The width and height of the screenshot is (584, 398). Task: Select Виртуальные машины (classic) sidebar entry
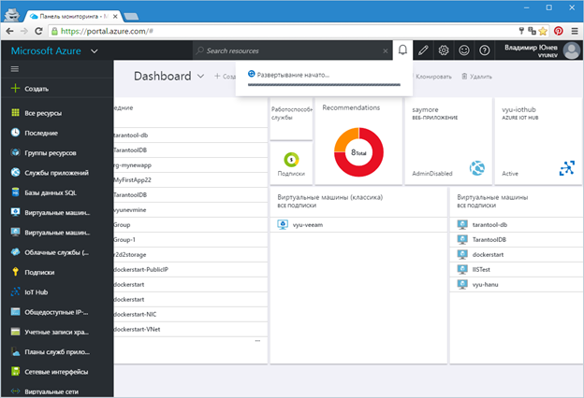tap(57, 212)
